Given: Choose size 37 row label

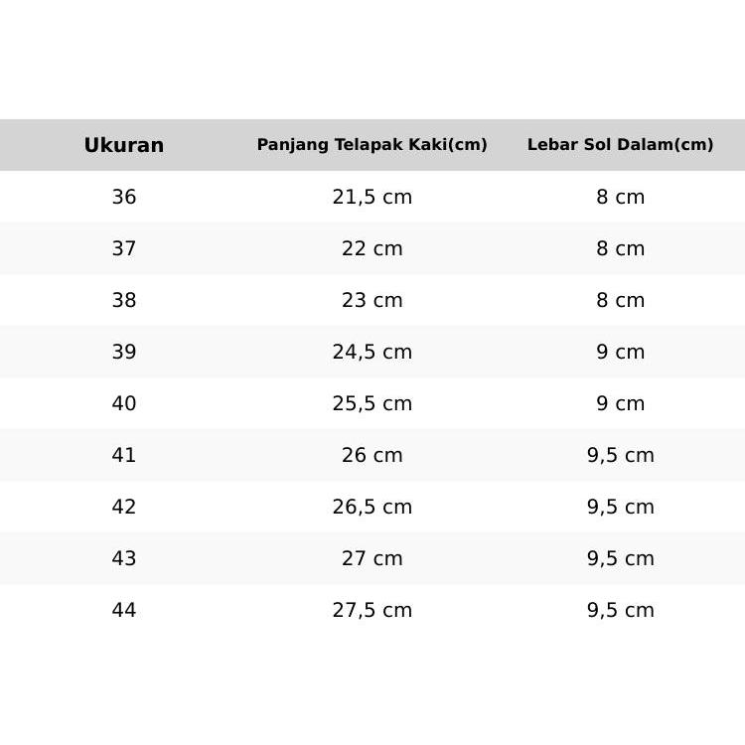Looking at the screenshot, I should tap(124, 248).
